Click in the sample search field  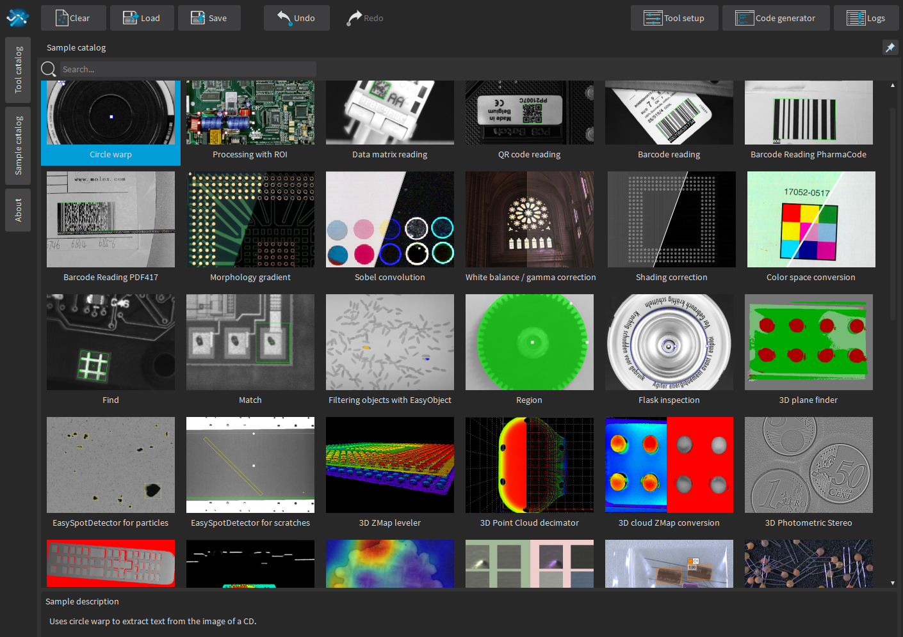(x=188, y=69)
